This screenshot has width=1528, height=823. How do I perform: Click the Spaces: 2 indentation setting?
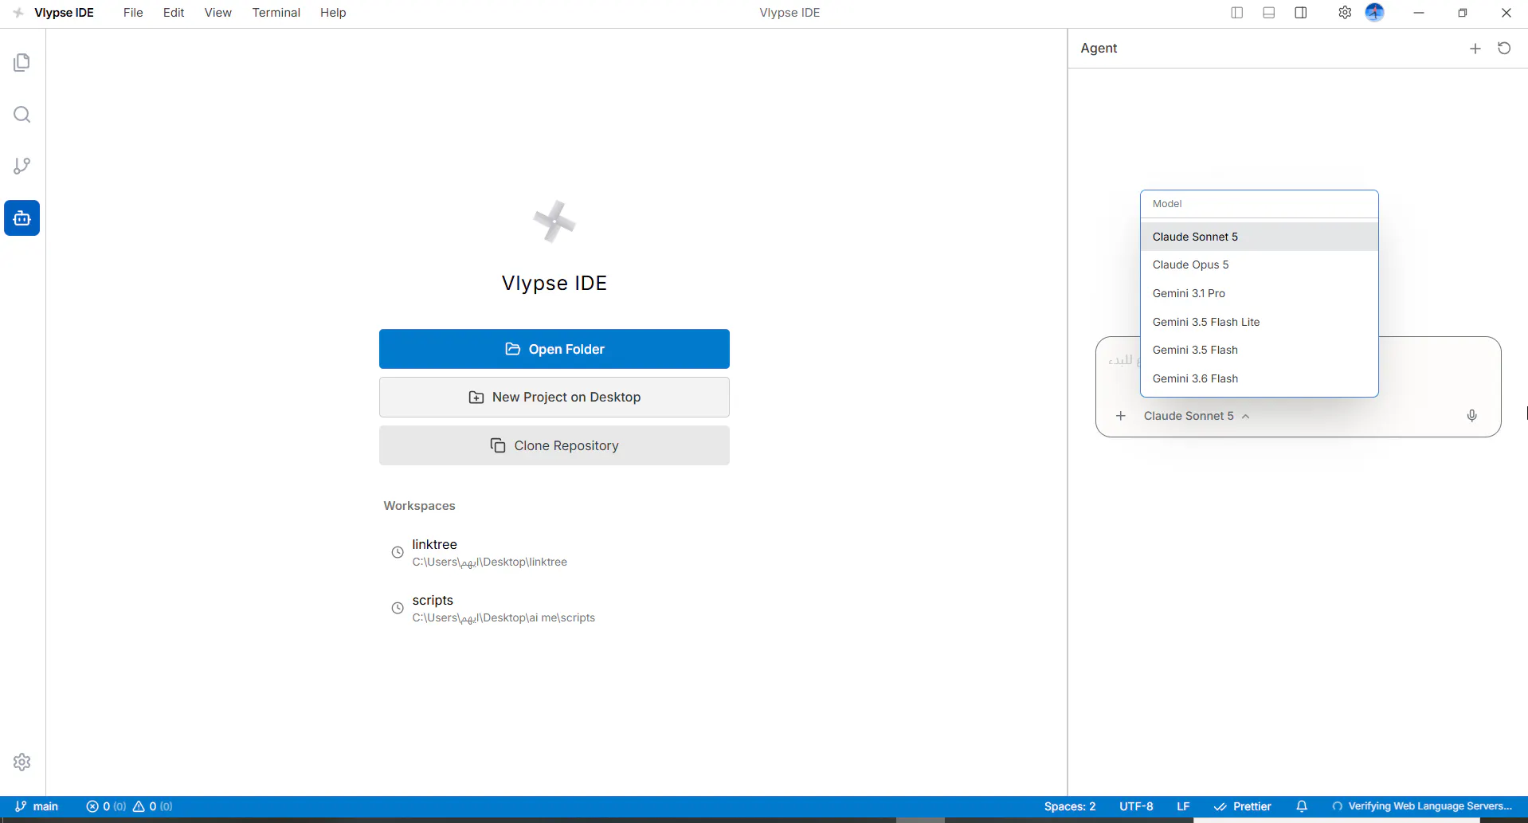pos(1070,806)
